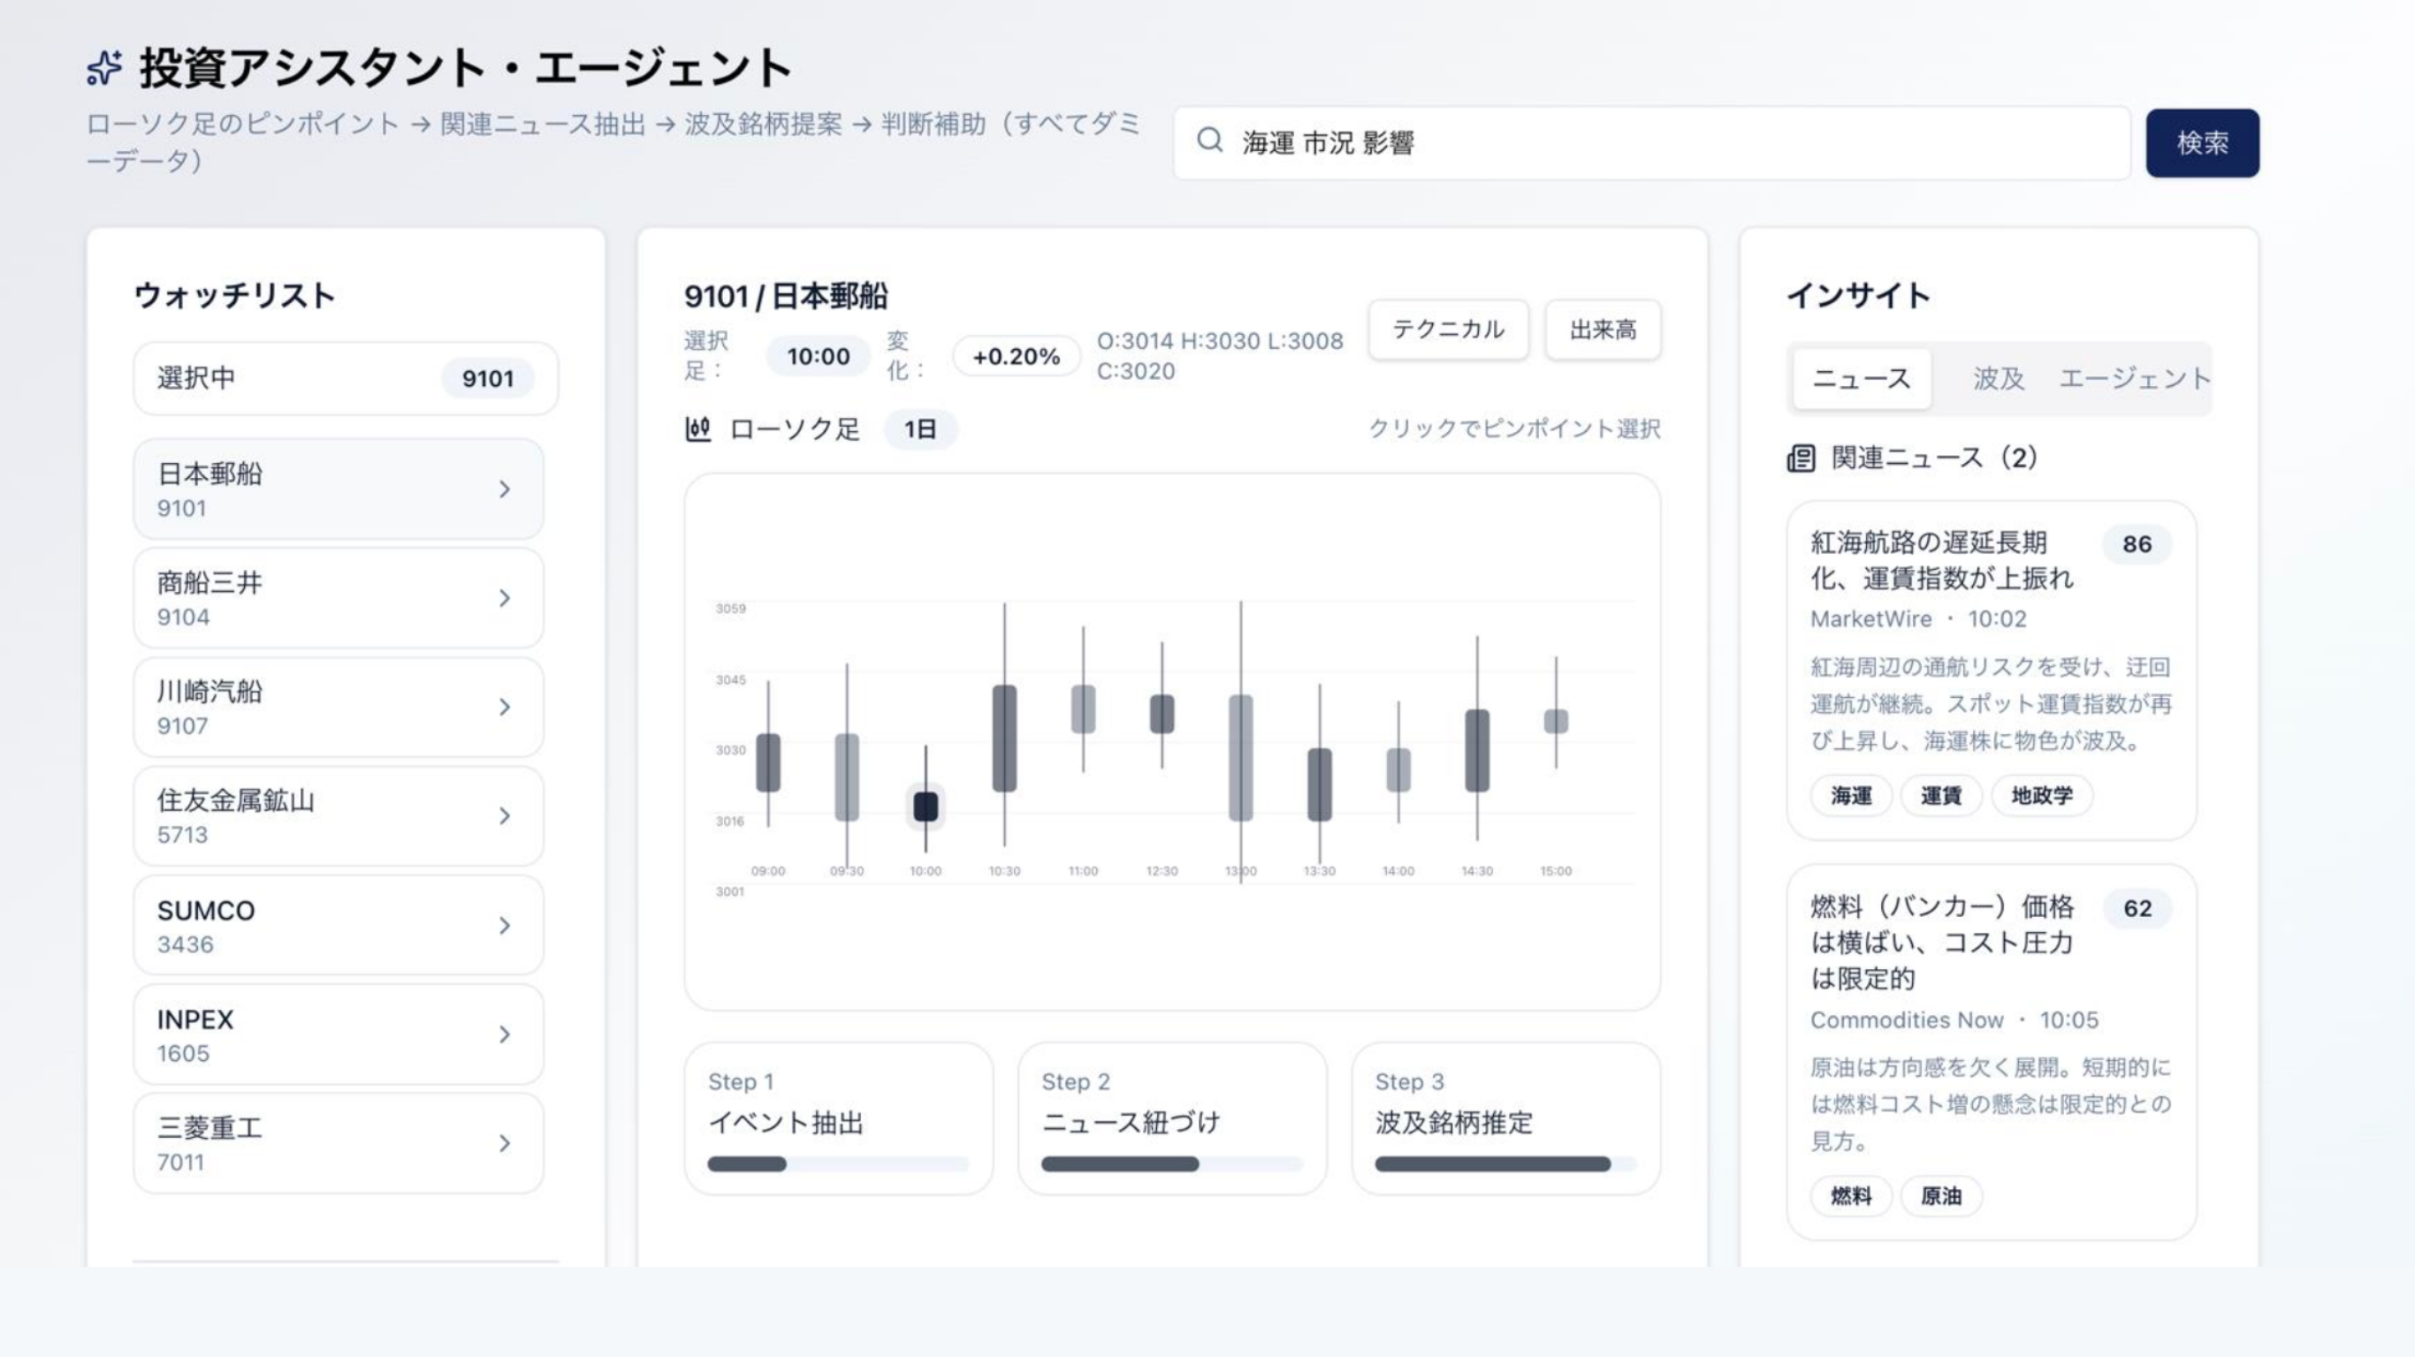Viewport: 2415px width, 1357px height.
Task: Toggle the 出来高 volume display
Action: click(x=1602, y=330)
